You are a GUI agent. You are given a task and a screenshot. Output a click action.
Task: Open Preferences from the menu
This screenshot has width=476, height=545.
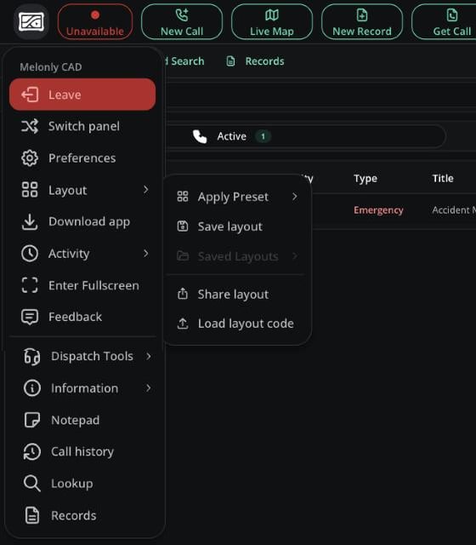82,158
